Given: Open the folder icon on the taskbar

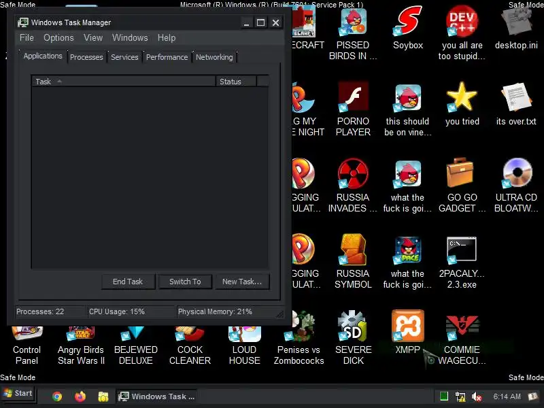Looking at the screenshot, I should tap(103, 396).
